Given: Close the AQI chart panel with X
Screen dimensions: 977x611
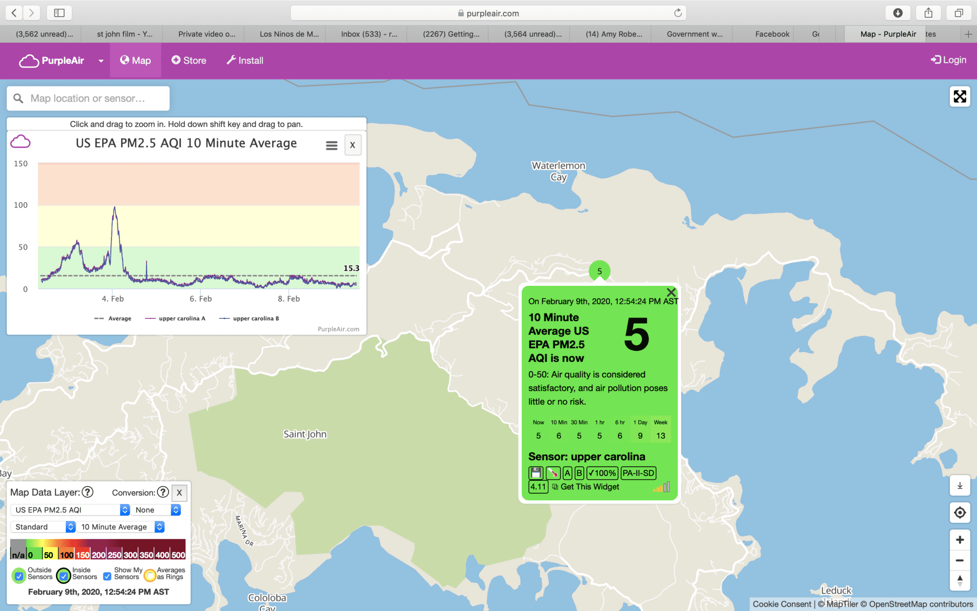Looking at the screenshot, I should 353,145.
